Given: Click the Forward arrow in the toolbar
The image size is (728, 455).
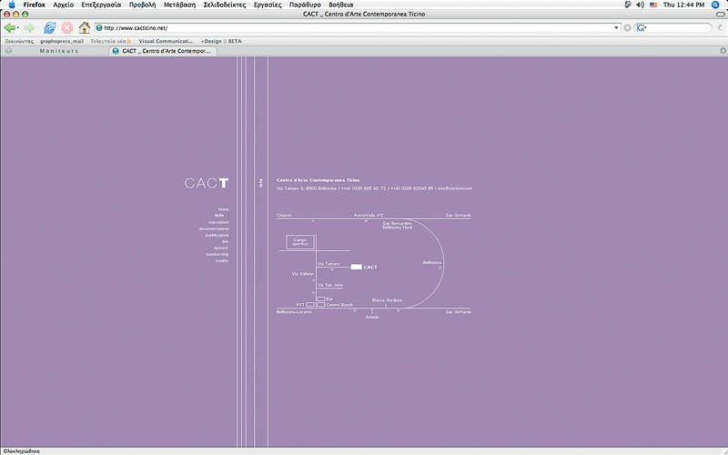Looking at the screenshot, I should [29, 28].
